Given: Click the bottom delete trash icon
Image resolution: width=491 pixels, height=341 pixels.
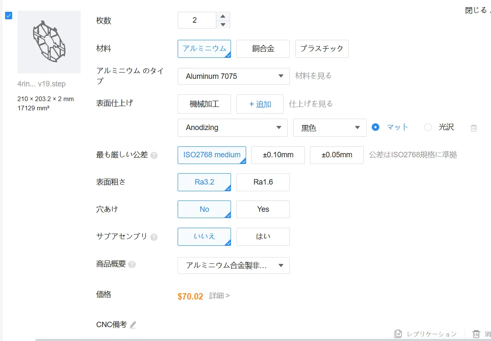Looking at the screenshot, I should (x=476, y=334).
